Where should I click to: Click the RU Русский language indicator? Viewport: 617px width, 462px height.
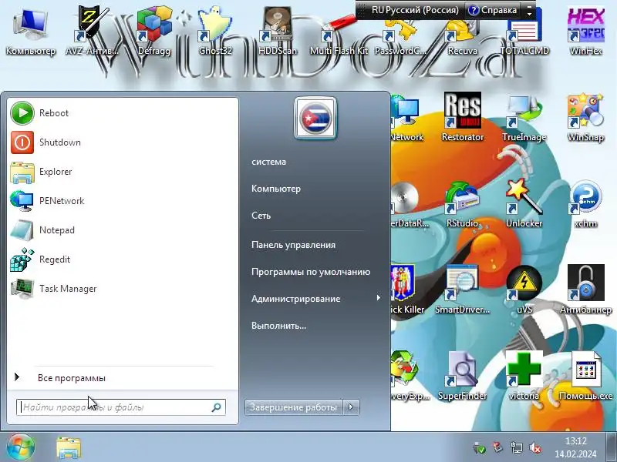[415, 10]
